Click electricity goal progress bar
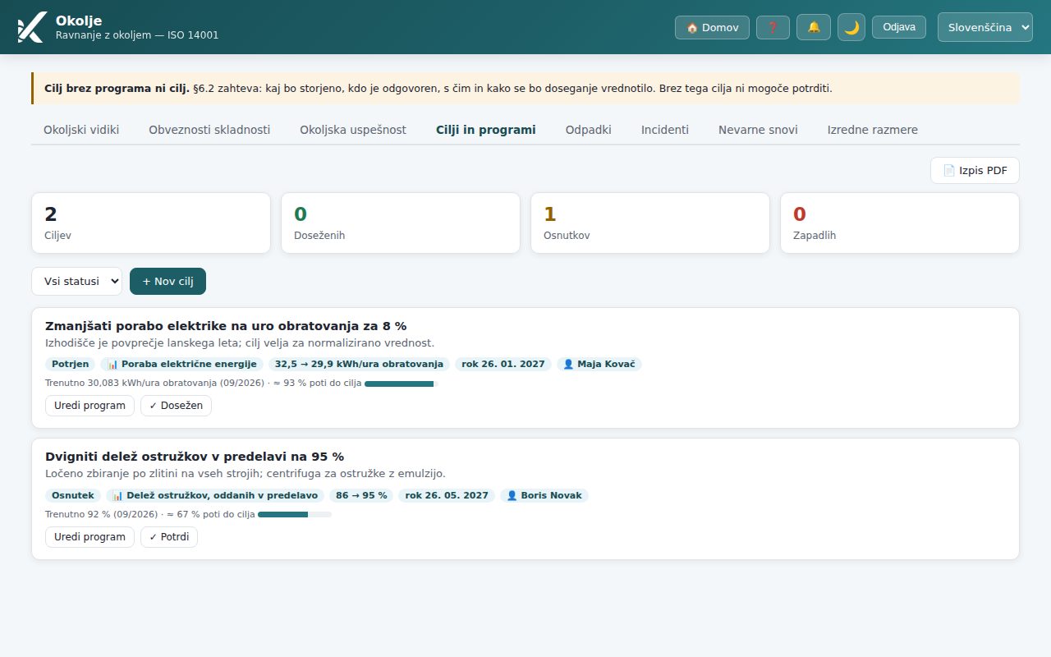1051x657 pixels. coord(402,384)
